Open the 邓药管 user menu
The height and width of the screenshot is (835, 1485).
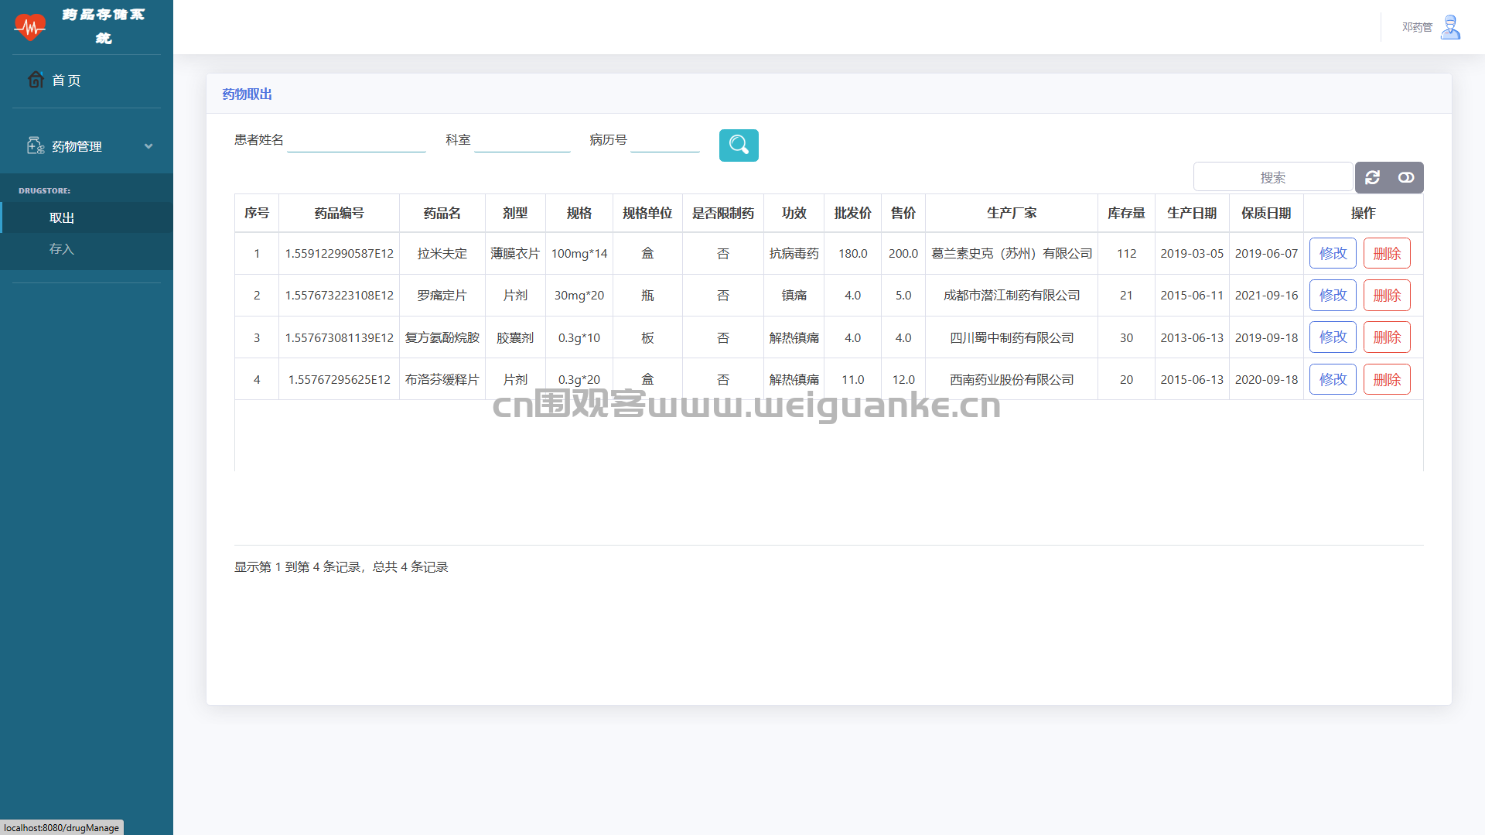(x=1417, y=27)
